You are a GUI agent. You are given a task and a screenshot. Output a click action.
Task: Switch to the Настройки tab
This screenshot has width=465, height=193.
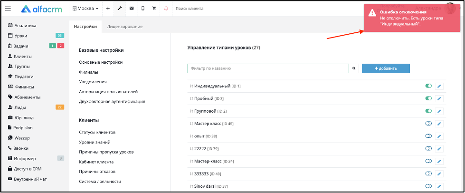(x=85, y=27)
